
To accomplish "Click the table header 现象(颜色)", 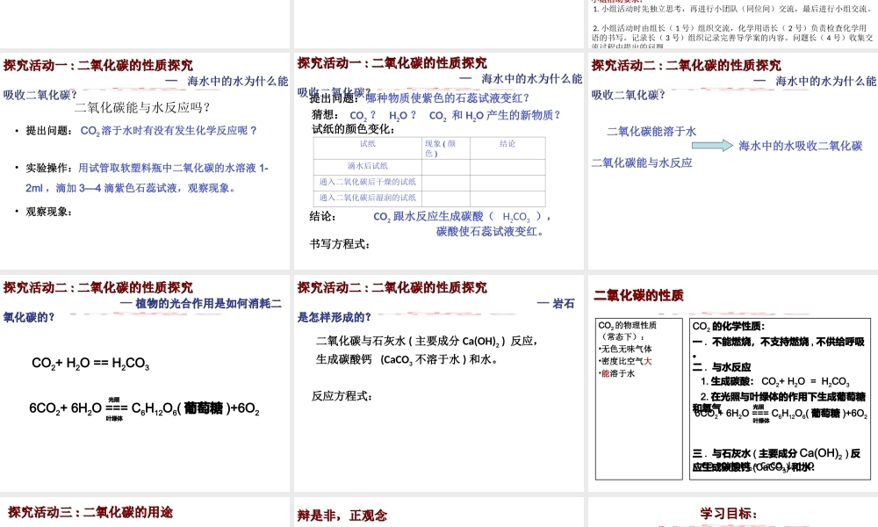I will click(441, 148).
